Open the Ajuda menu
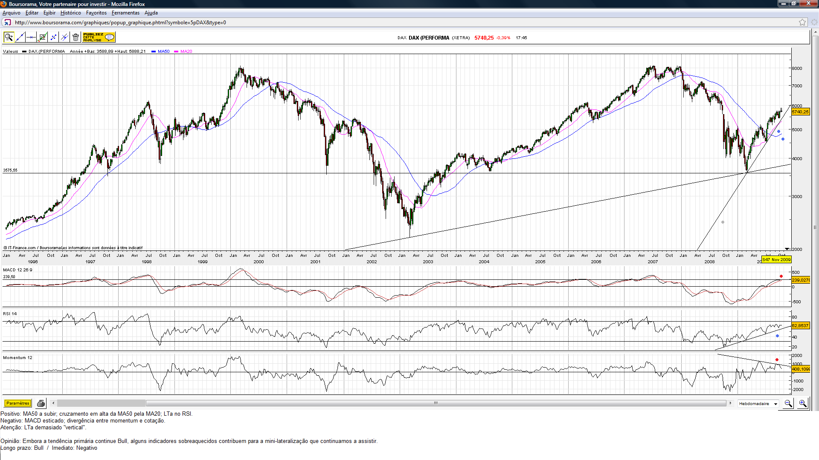This screenshot has width=819, height=460. [x=151, y=13]
